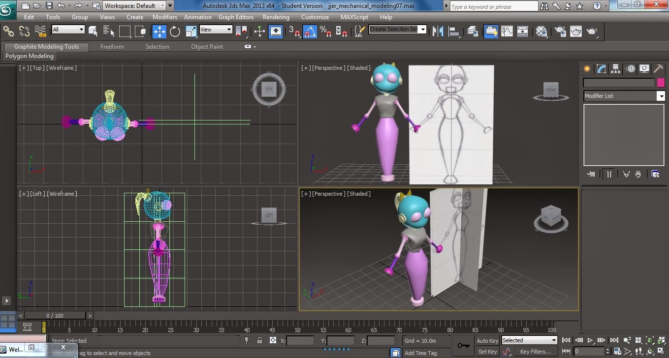Open Schematic View
Image resolution: width=669 pixels, height=358 pixels.
(522, 31)
